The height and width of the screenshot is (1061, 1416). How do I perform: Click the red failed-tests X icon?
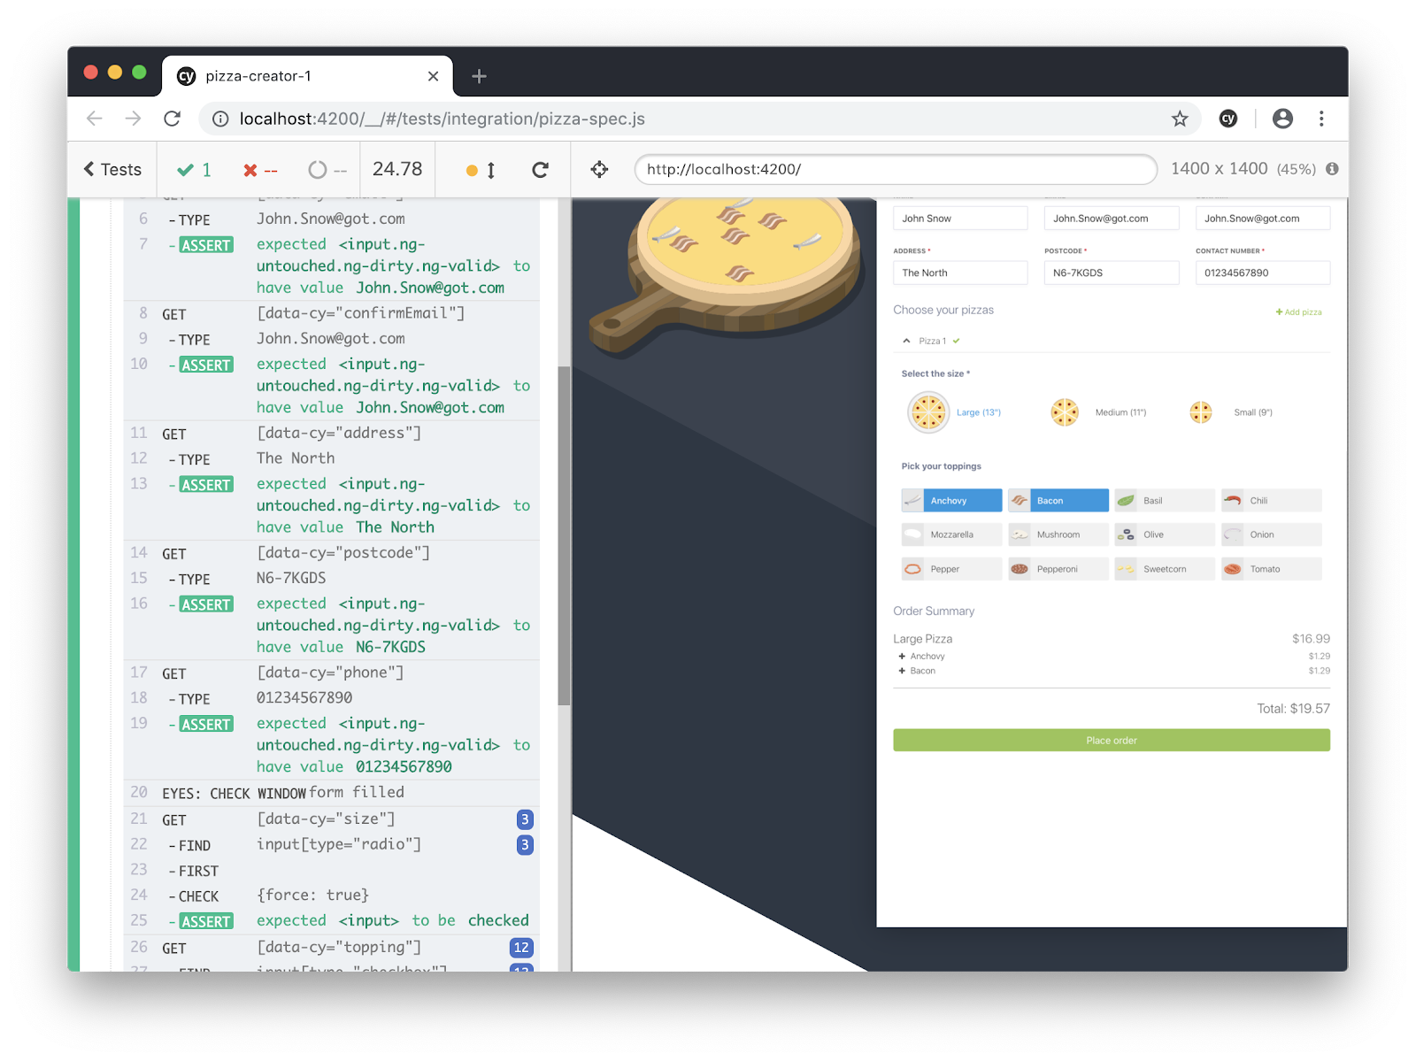point(250,169)
